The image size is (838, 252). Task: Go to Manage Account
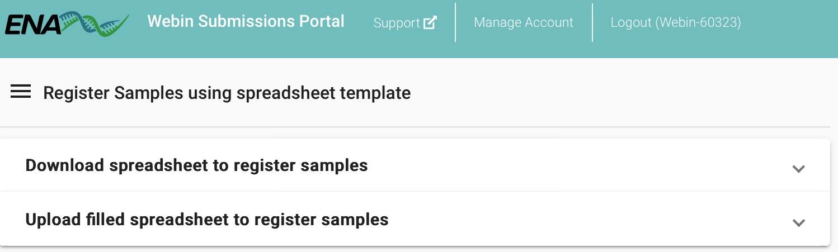click(523, 22)
